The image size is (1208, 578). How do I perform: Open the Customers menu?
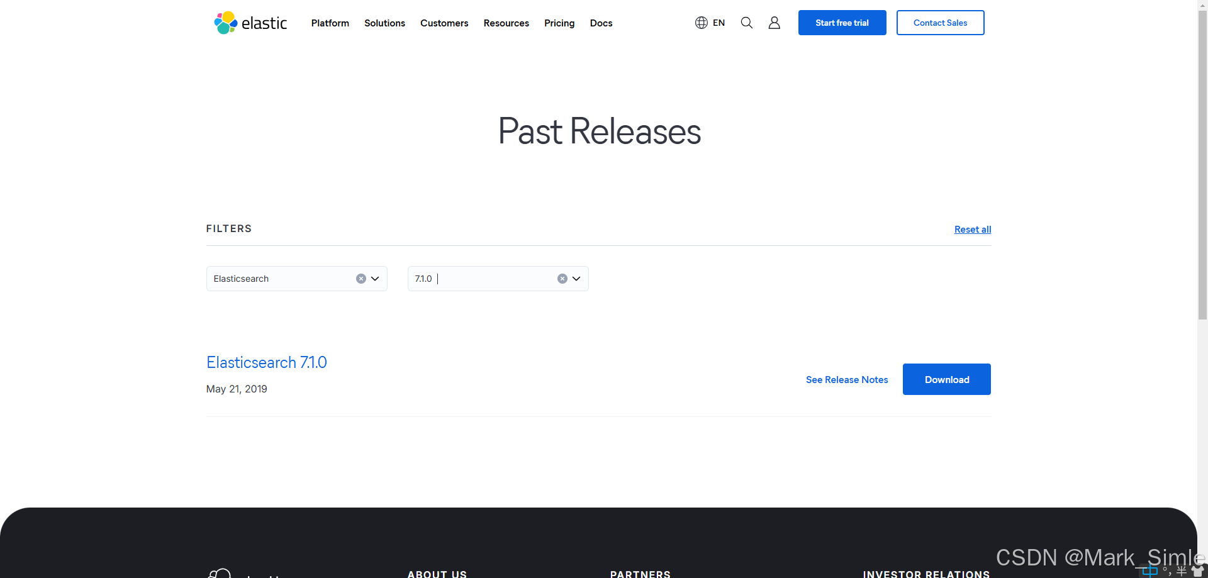444,23
